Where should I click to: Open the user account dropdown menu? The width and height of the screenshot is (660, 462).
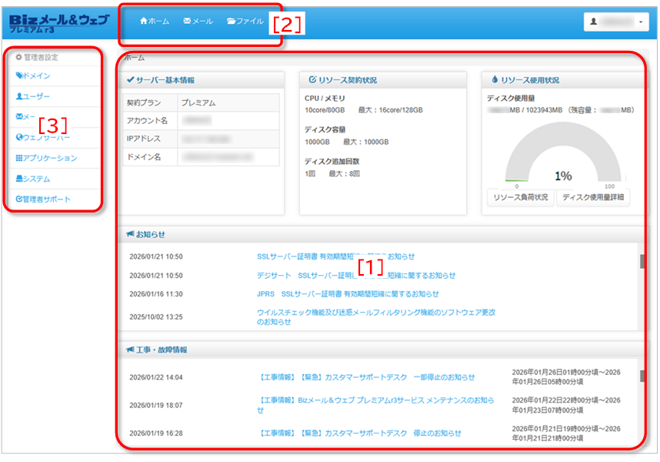point(616,23)
